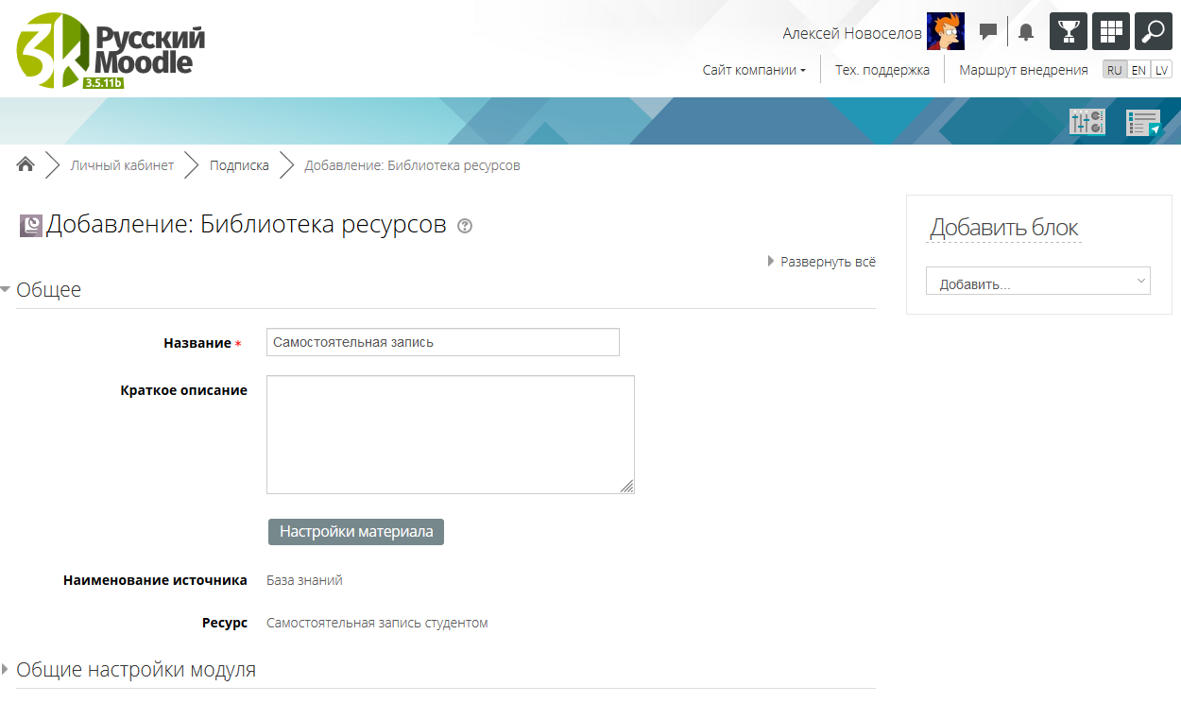The height and width of the screenshot is (703, 1181).
Task: Open the notifications bell icon
Action: (1026, 32)
